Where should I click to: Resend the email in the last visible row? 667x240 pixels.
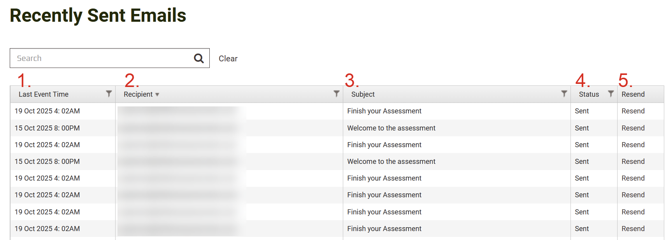pos(633,229)
